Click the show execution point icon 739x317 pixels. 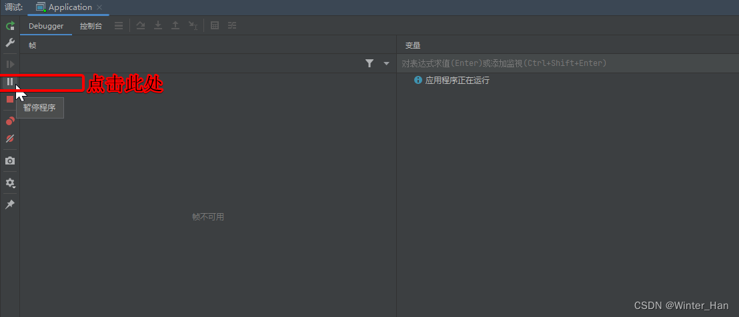(119, 26)
